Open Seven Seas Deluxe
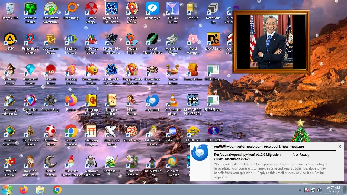Screen dimensions: 347x195 point(152,74)
